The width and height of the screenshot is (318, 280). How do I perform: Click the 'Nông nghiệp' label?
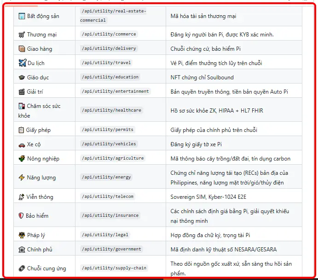click(x=43, y=159)
